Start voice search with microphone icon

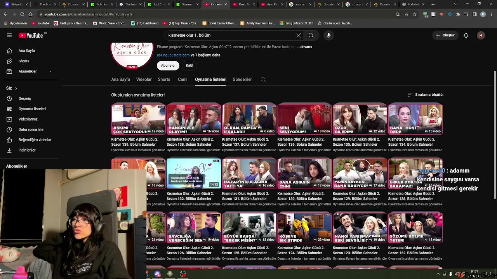pyautogui.click(x=328, y=35)
